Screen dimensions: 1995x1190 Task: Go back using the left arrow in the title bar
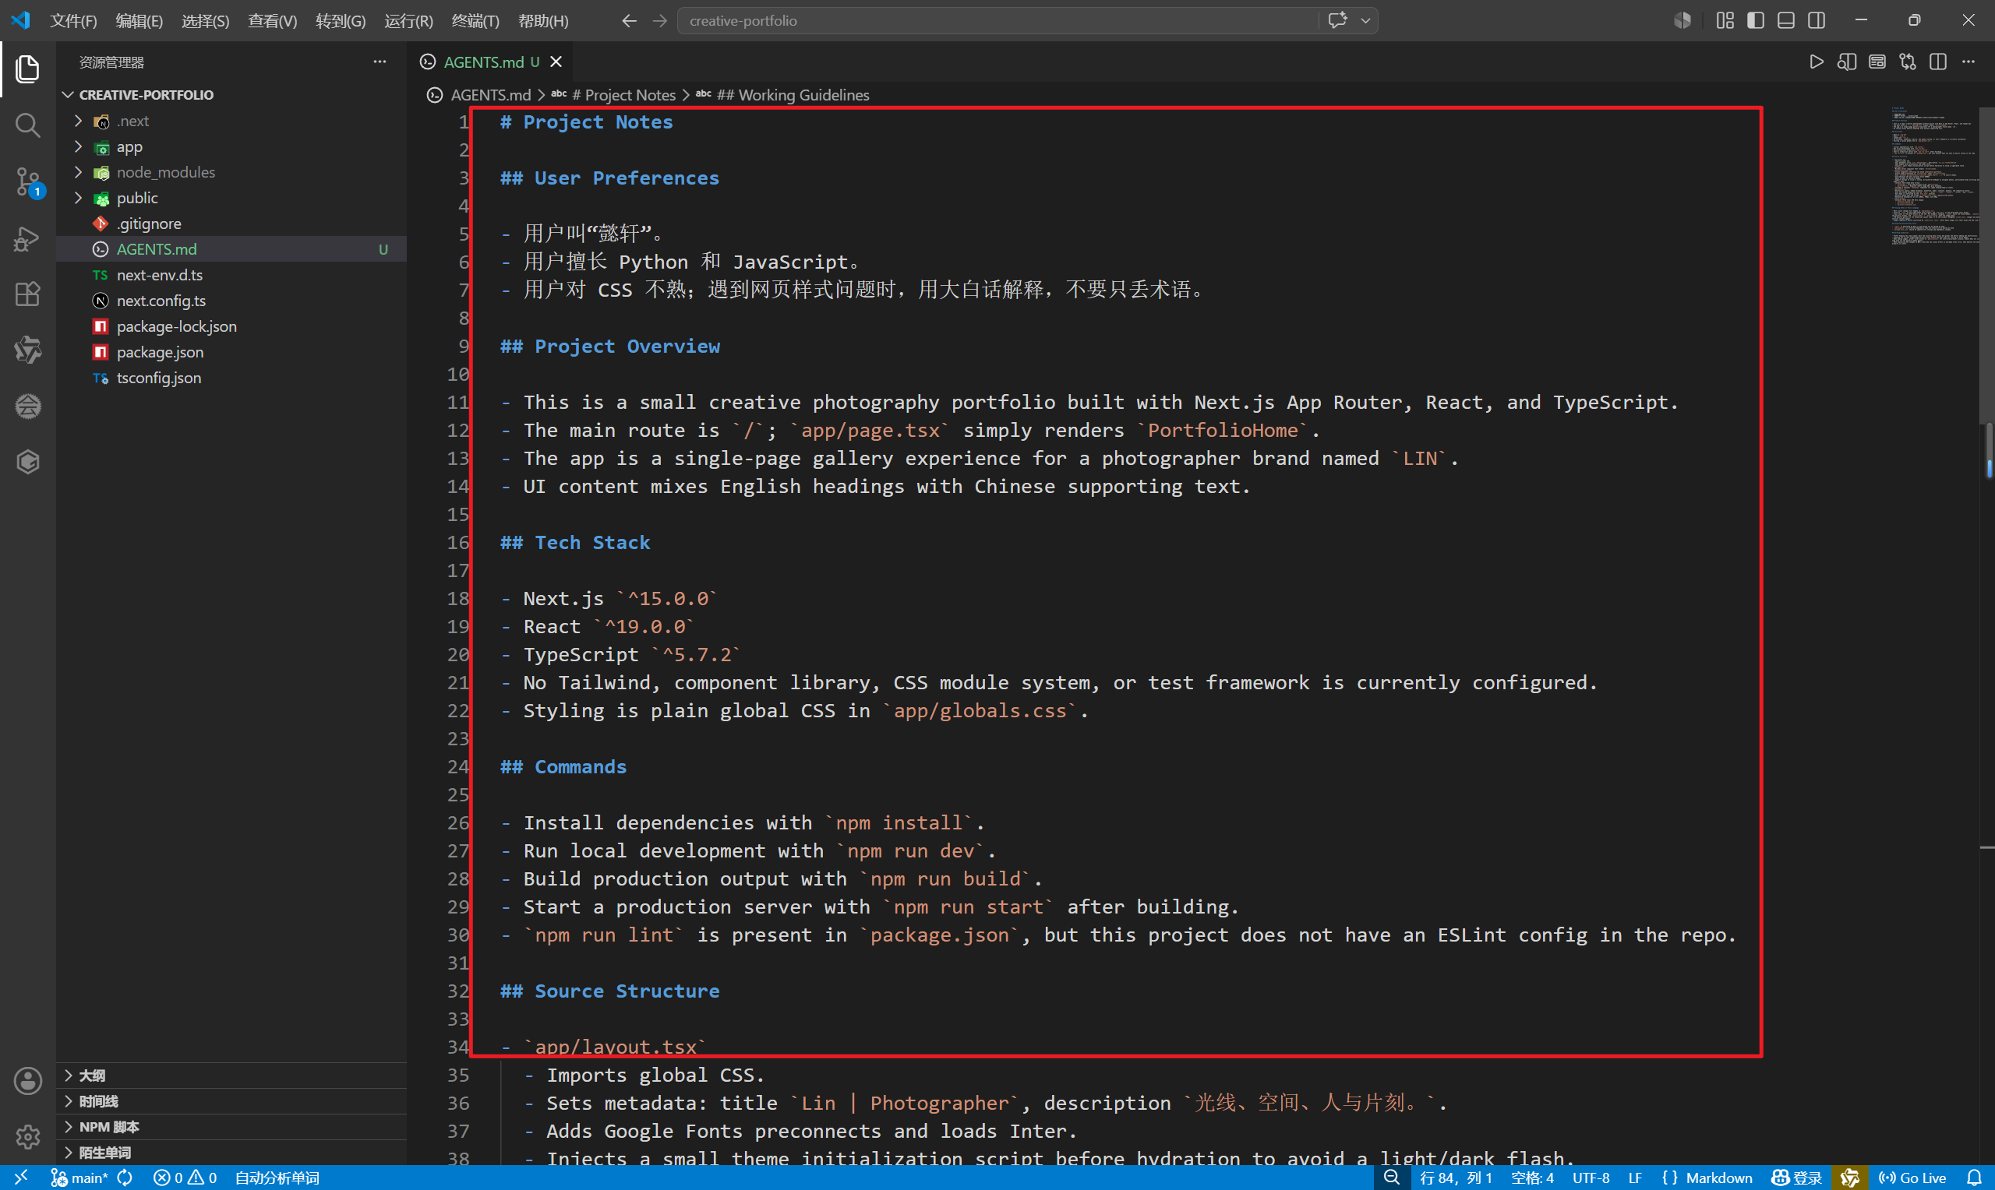coord(629,21)
